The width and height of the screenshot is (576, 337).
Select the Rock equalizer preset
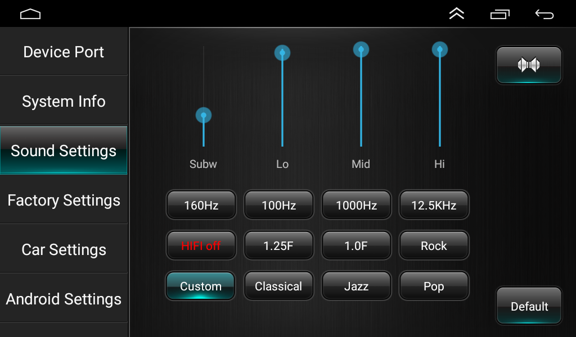[x=434, y=245]
